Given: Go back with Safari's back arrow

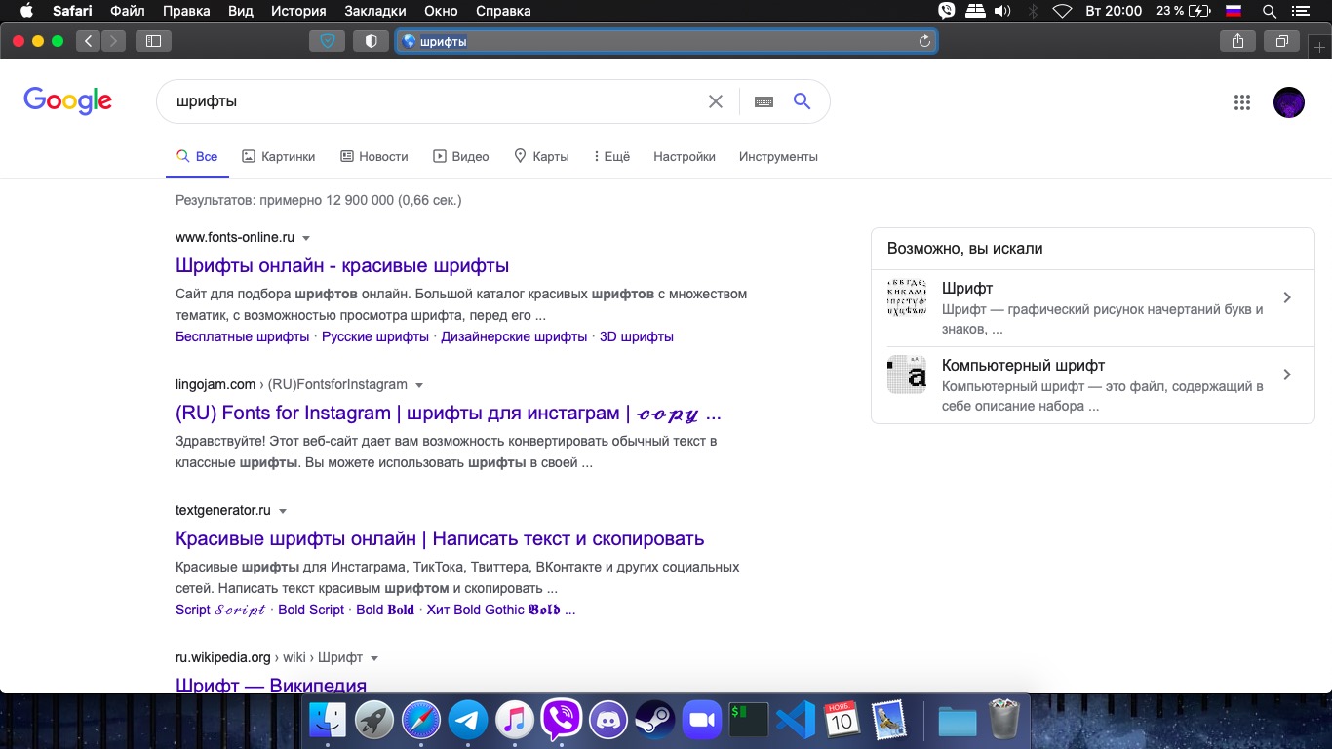Looking at the screenshot, I should pos(89,41).
